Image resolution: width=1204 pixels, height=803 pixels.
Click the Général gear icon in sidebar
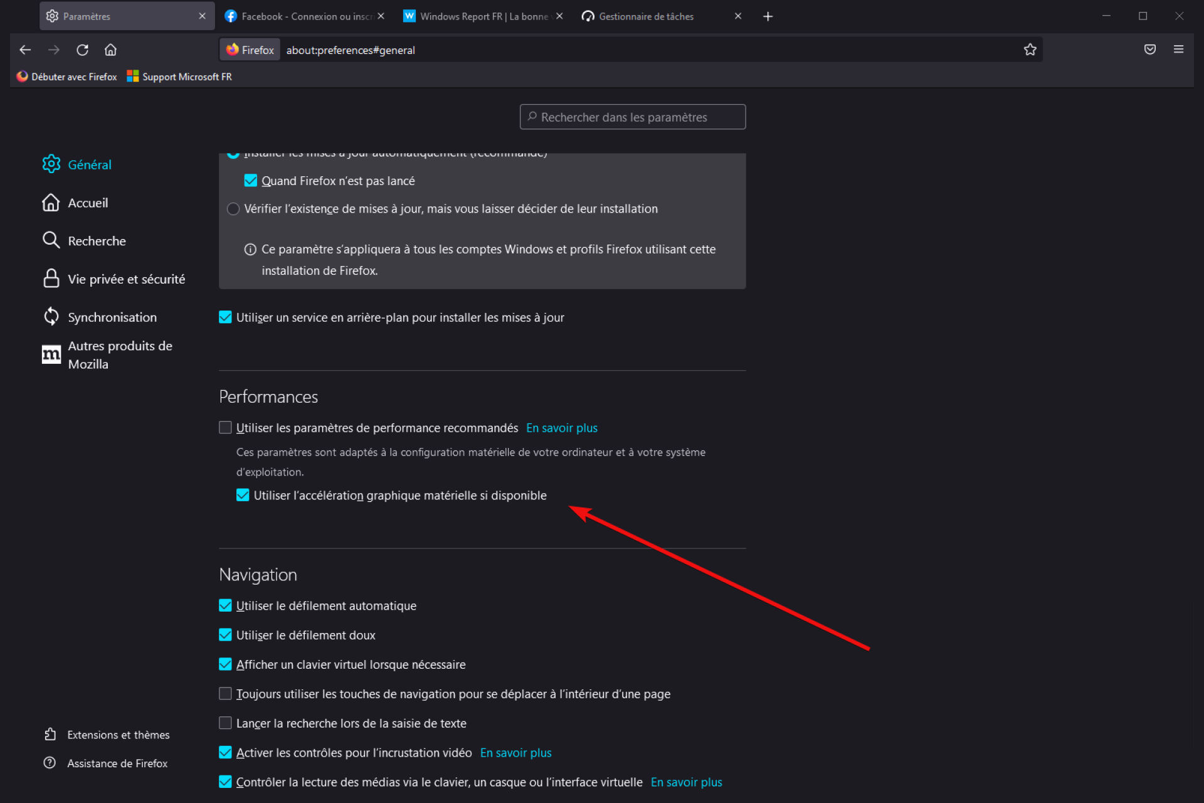point(51,164)
